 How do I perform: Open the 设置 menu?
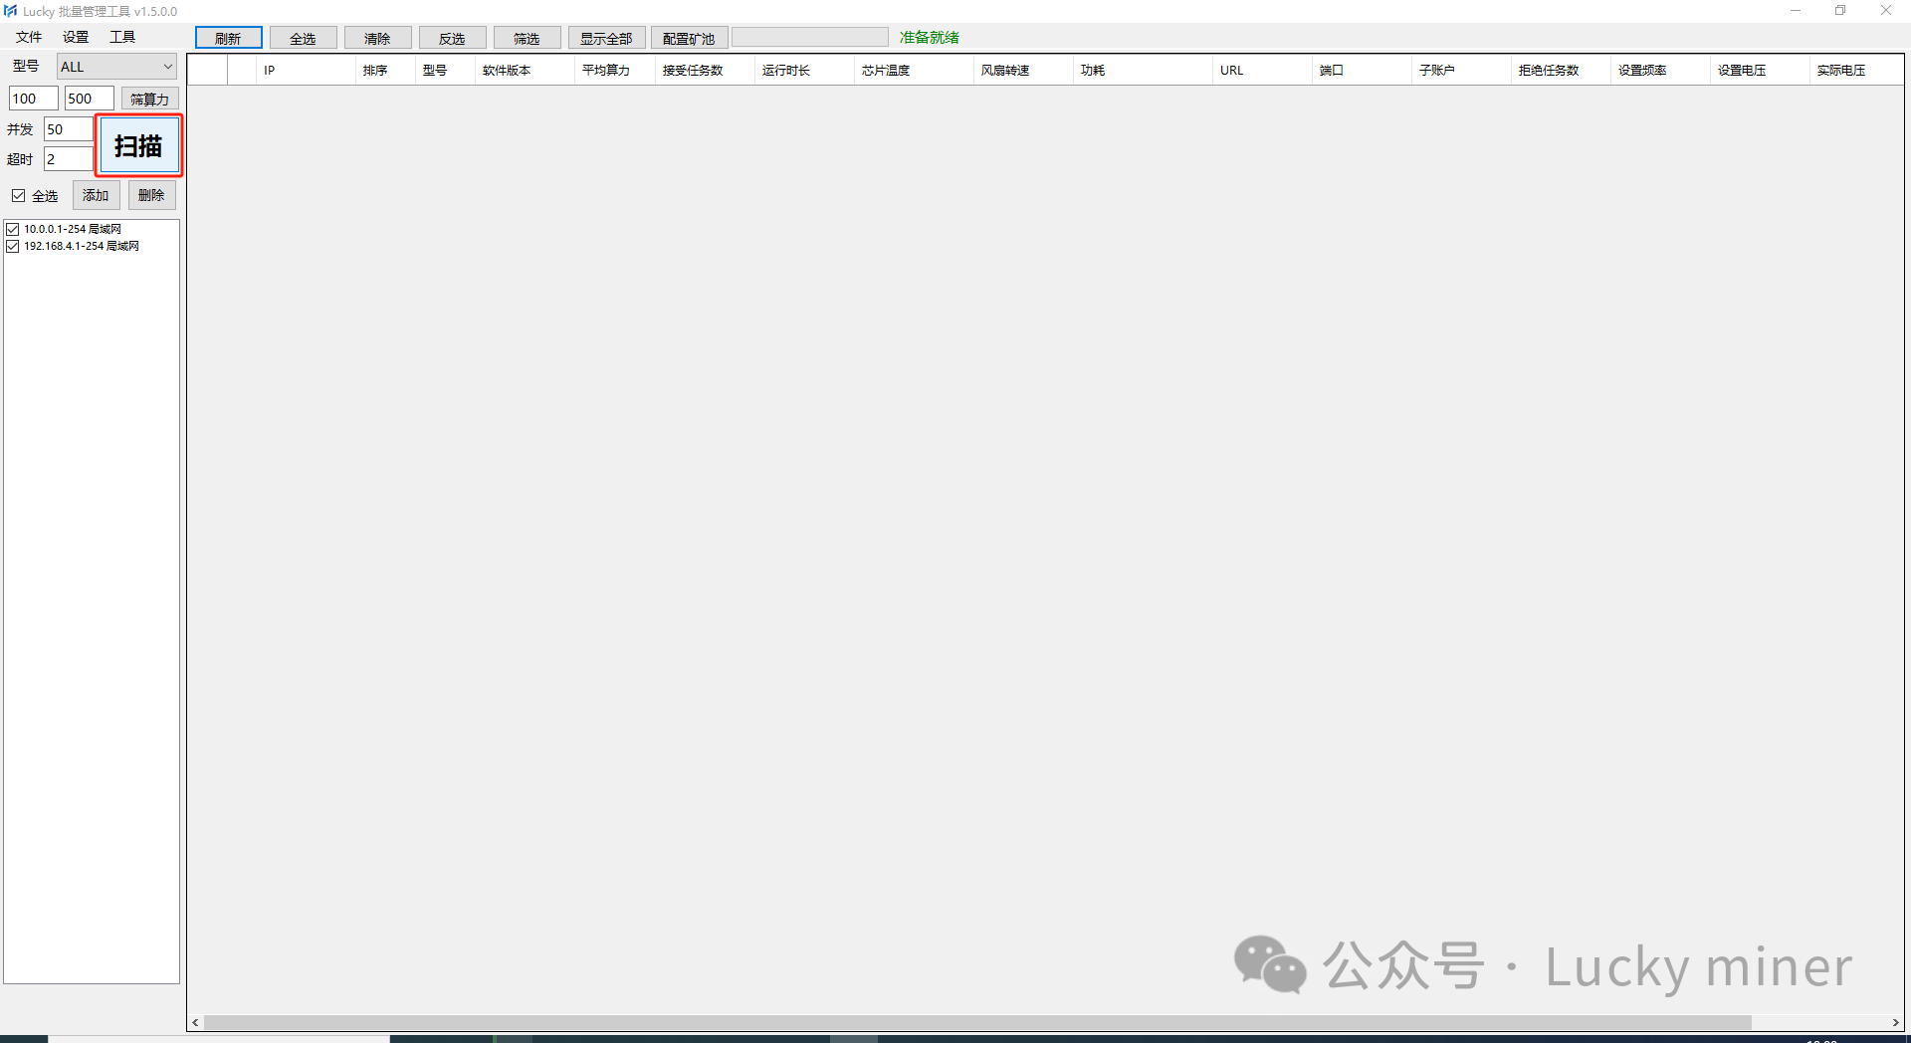pyautogui.click(x=76, y=37)
